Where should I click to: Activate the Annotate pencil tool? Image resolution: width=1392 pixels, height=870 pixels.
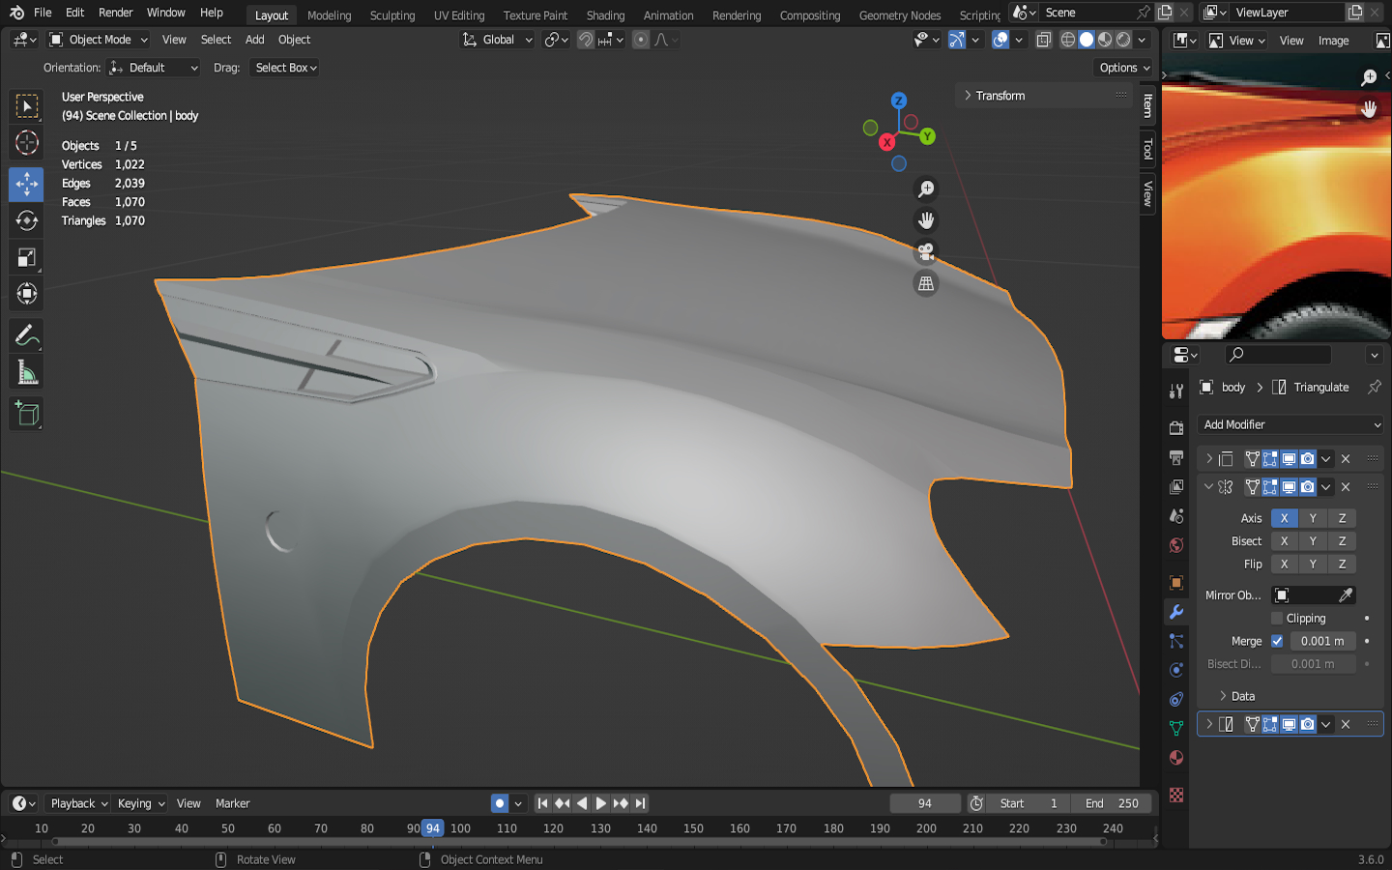point(26,335)
